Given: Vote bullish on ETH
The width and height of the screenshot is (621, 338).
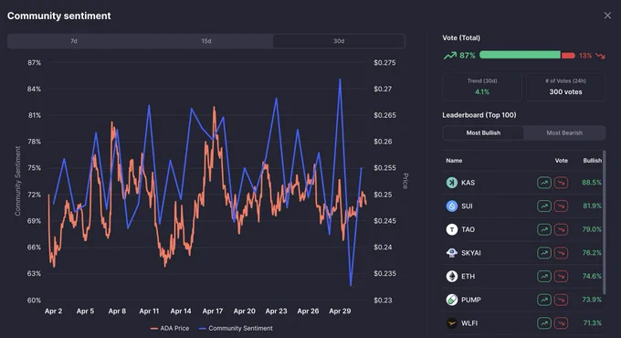Looking at the screenshot, I should pyautogui.click(x=544, y=276).
